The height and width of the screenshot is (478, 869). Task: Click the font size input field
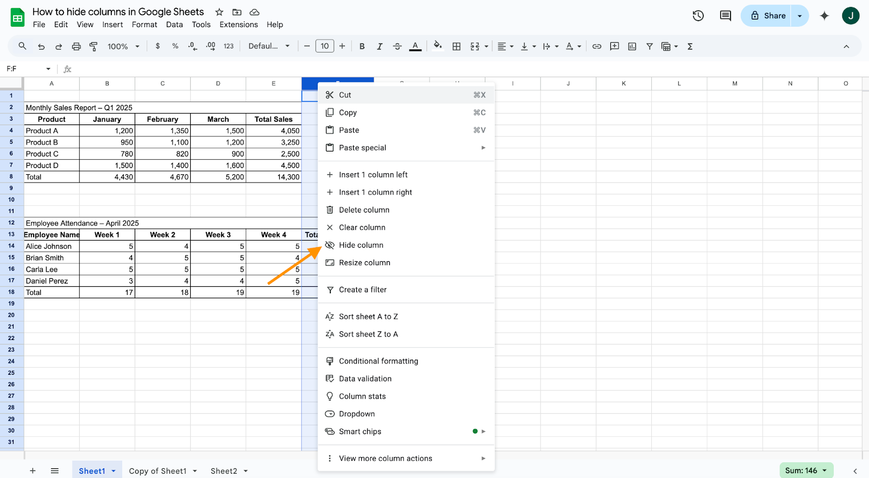point(324,47)
